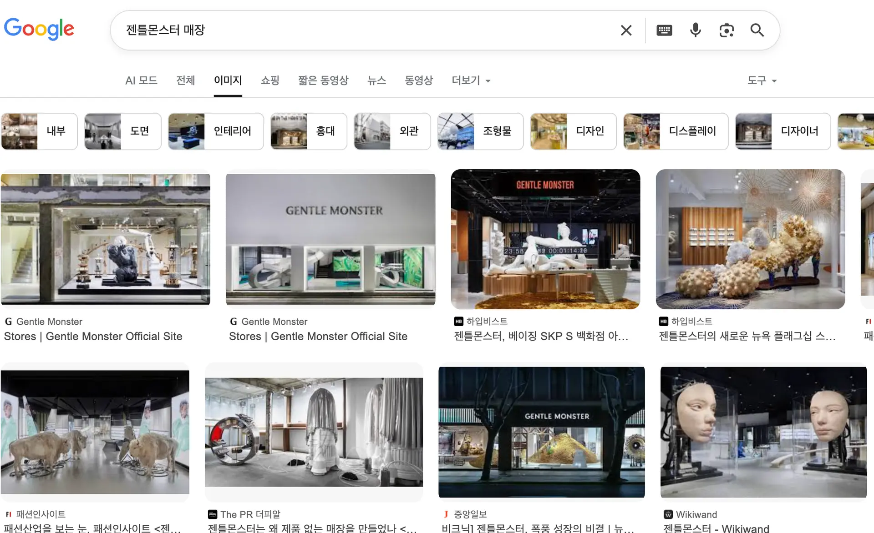874x533 pixels.
Task: Open the 도구 tools dropdown
Action: pos(762,80)
